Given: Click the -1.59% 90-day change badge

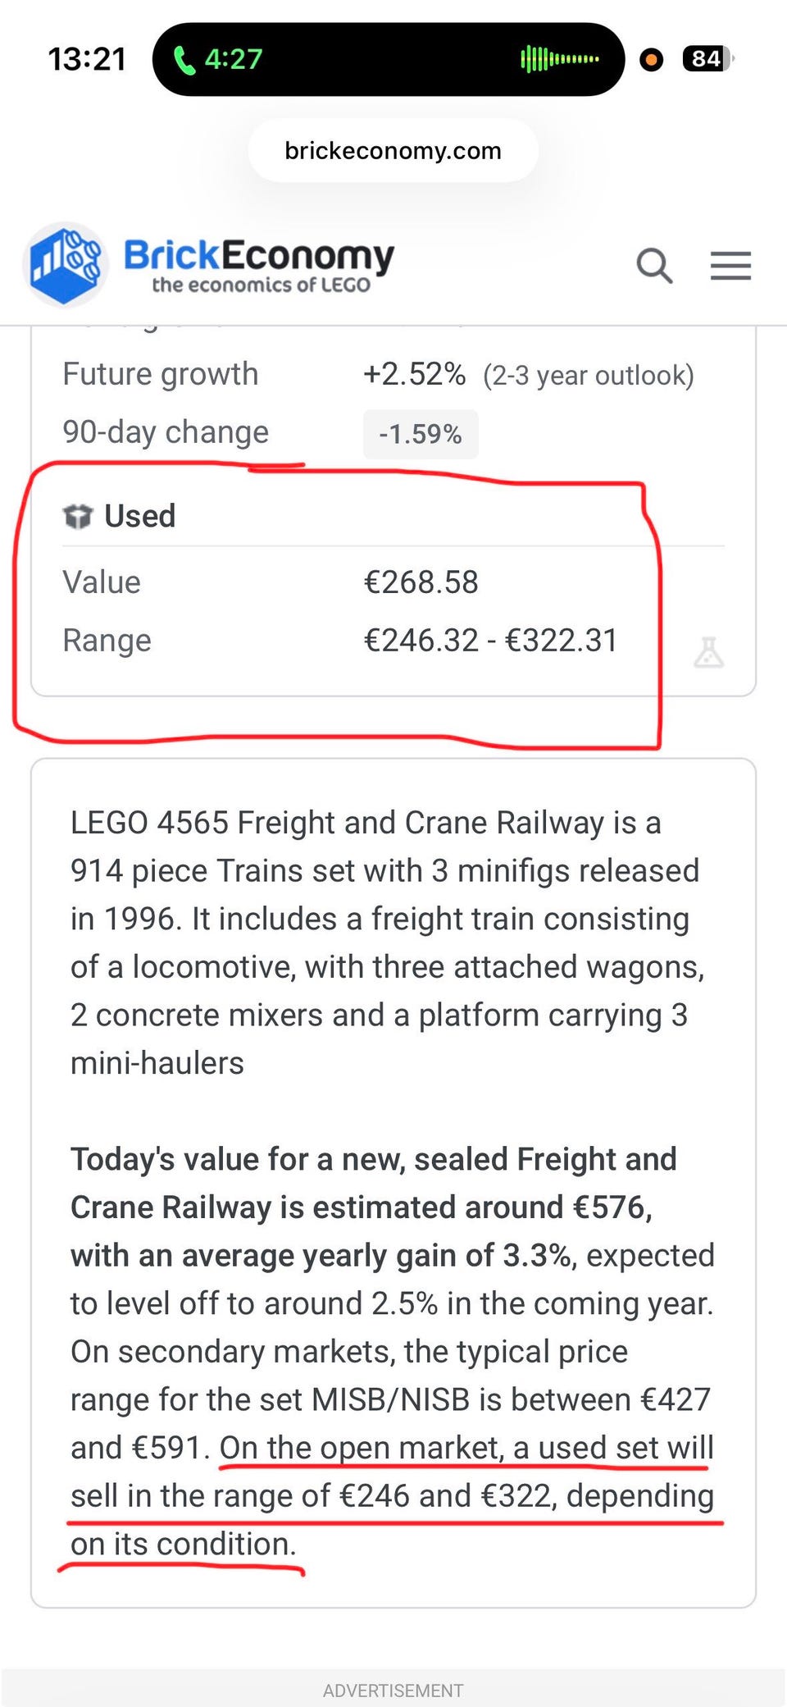Looking at the screenshot, I should 421,434.
